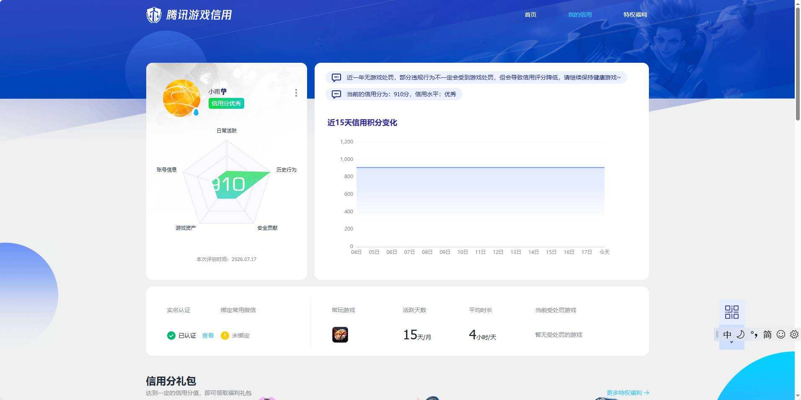Click the yellow warning 未绑定 icon

[x=225, y=336]
